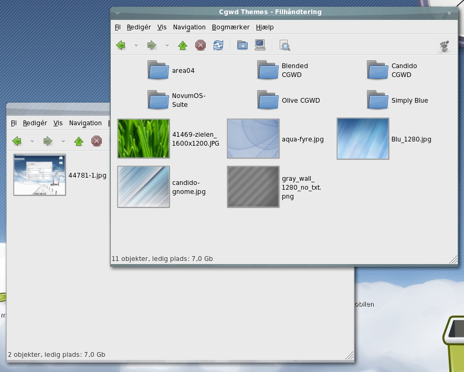Open Vis menu in background window

coord(58,123)
